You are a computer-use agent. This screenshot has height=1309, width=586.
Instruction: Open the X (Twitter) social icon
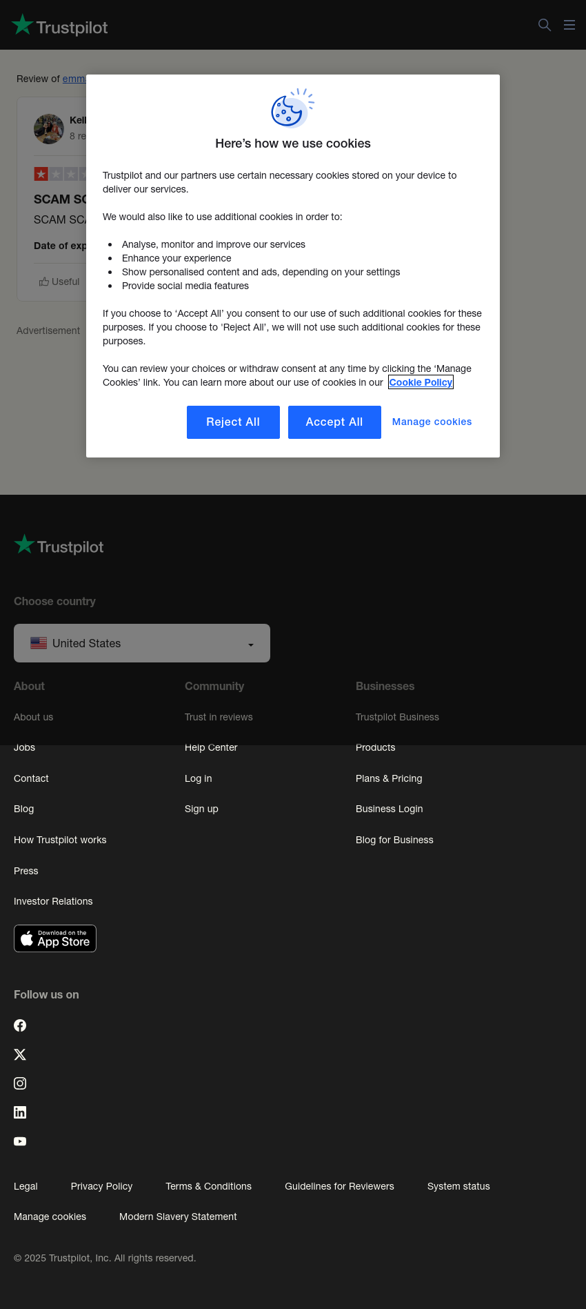[x=20, y=1054]
